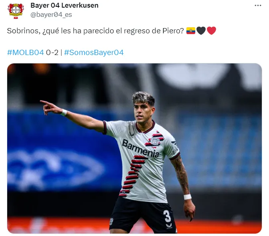Visit the @bayer04_es handle

[51, 14]
